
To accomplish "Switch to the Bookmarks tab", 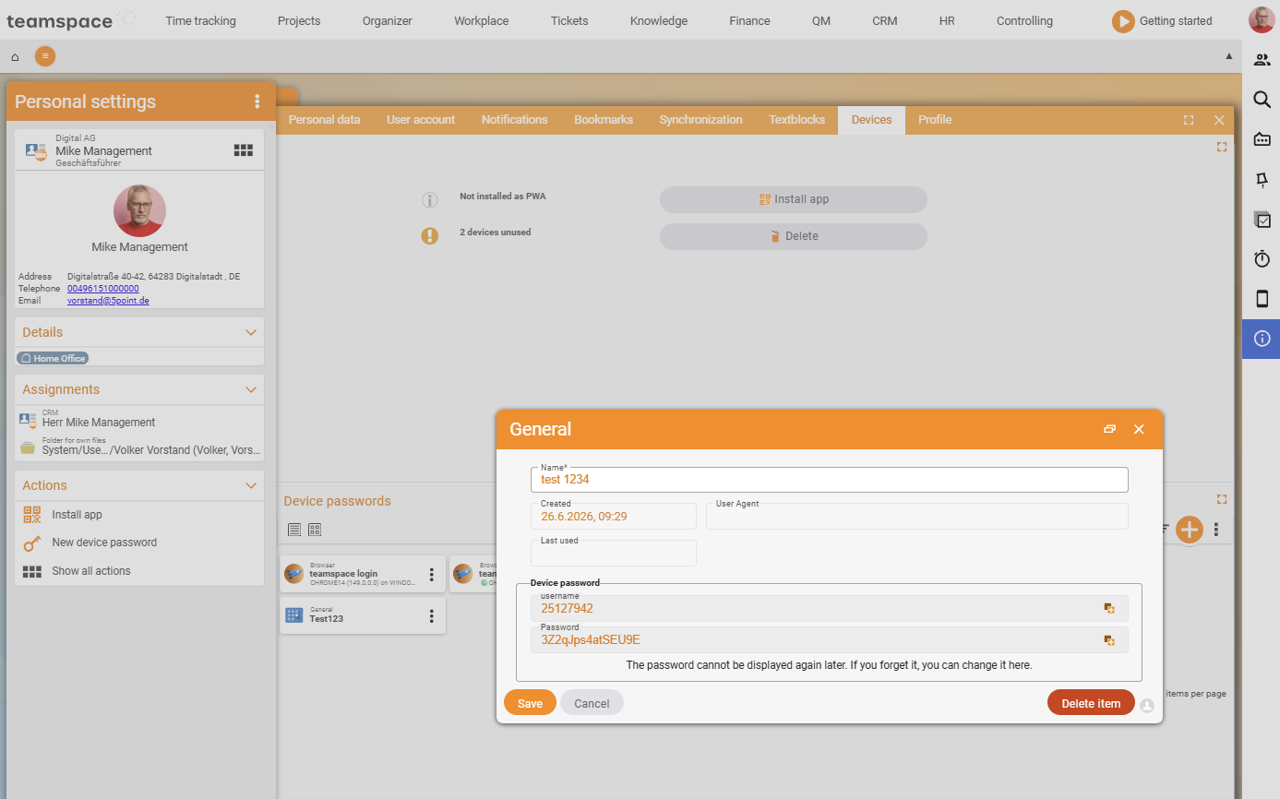I will pos(604,120).
